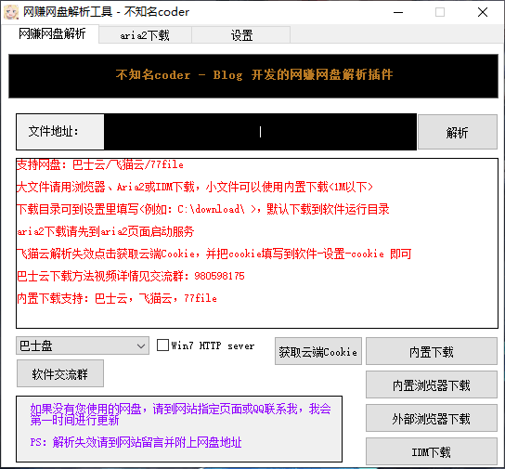Image resolution: width=505 pixels, height=469 pixels.
Task: Open the aria2下载 tab
Action: point(145,35)
